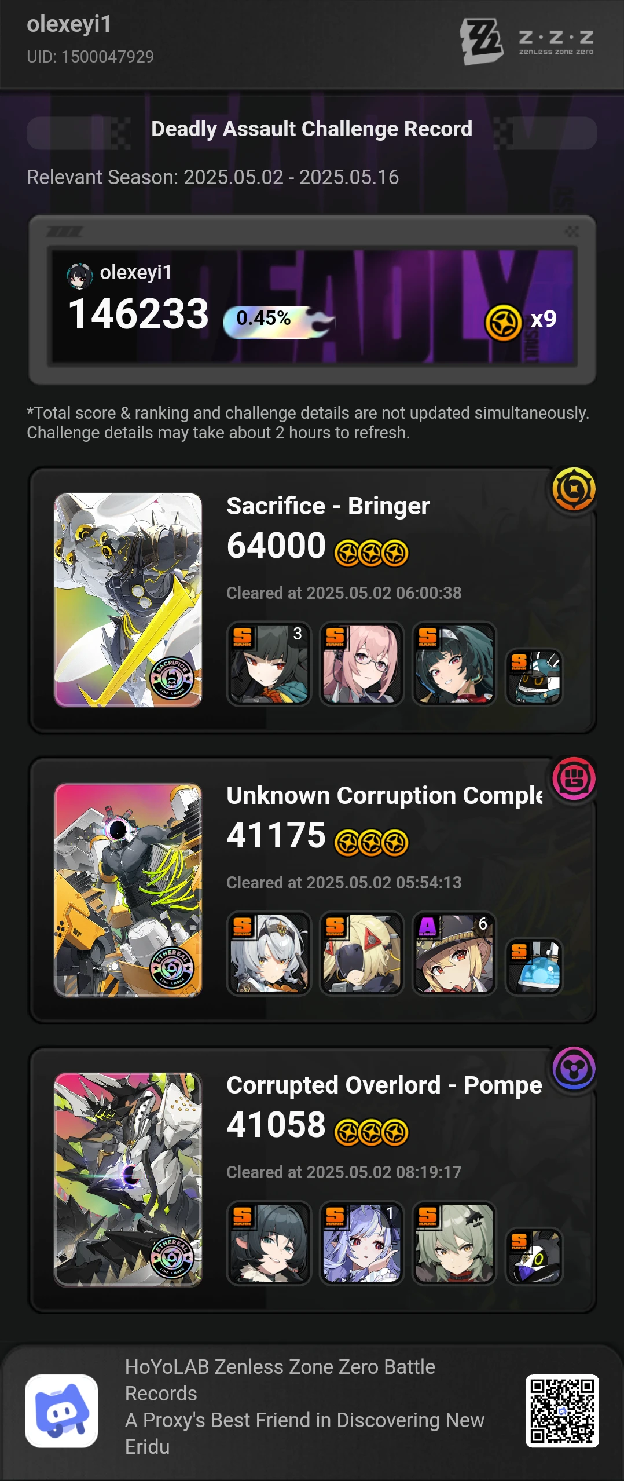Screen dimensions: 624x1481
Task: Click the Zenless Zone Zero logo
Action: (x=527, y=41)
